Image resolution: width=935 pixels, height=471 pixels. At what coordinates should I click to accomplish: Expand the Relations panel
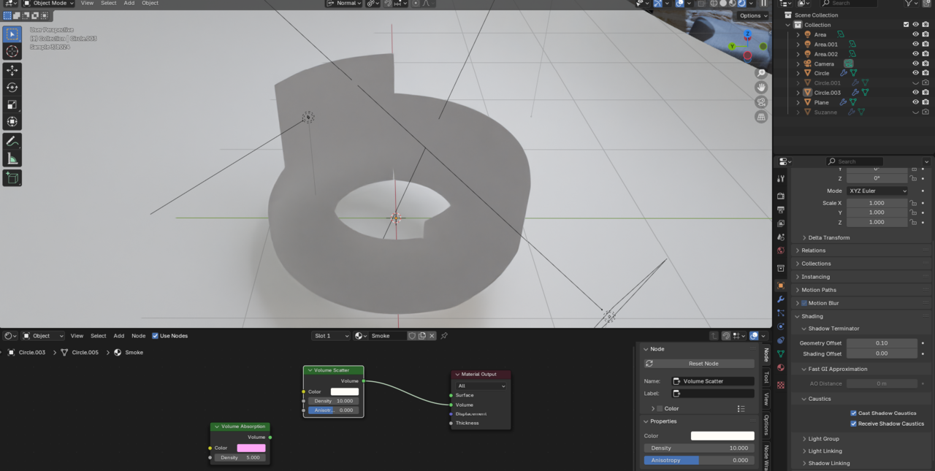pos(813,250)
